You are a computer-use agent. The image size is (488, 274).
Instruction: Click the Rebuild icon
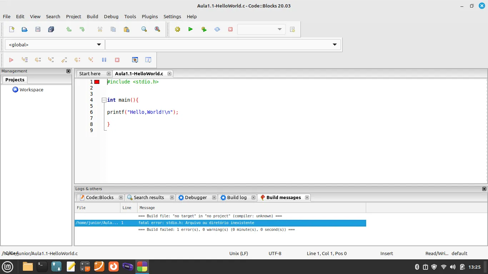coord(217,29)
